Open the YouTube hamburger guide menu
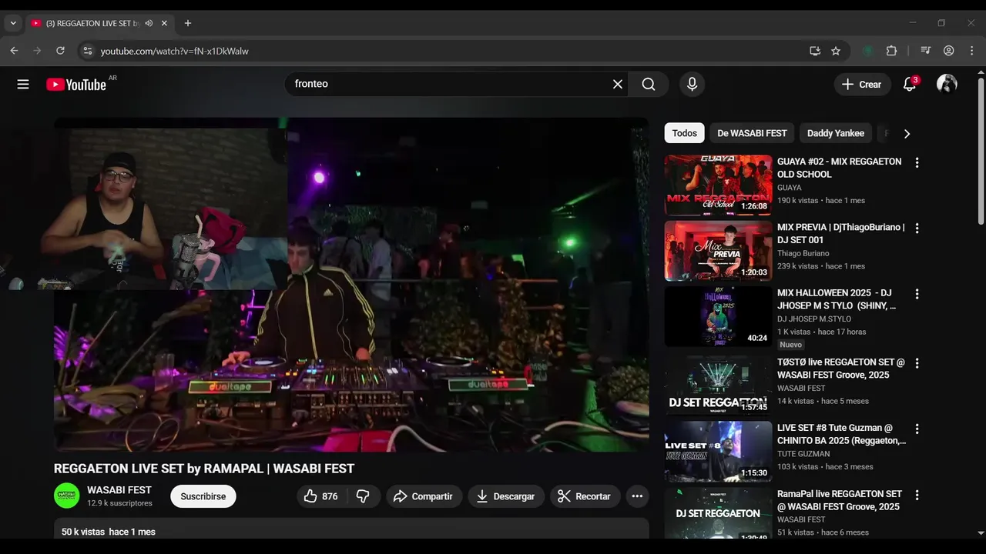 click(x=23, y=85)
